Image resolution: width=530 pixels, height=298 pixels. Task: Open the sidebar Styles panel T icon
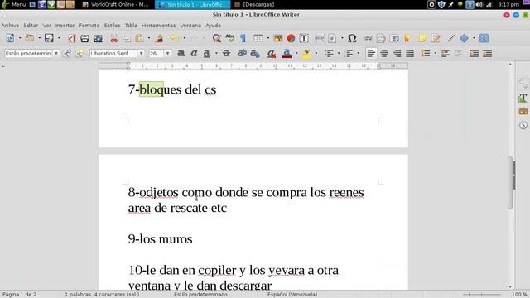523,98
